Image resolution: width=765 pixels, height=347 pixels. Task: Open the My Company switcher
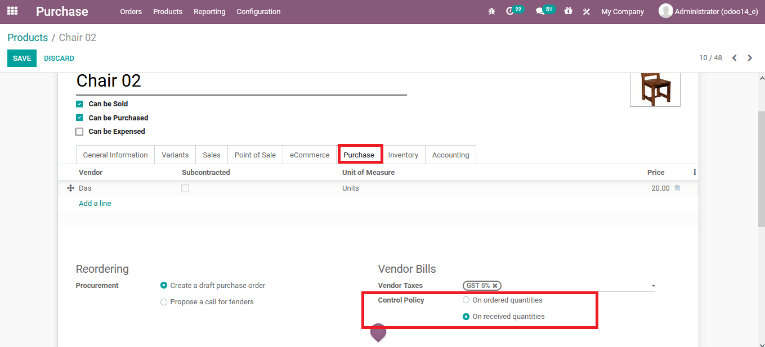[623, 11]
